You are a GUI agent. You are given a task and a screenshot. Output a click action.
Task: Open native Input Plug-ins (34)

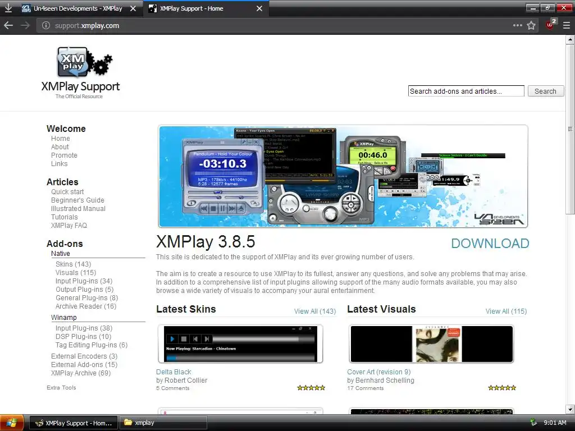point(84,281)
